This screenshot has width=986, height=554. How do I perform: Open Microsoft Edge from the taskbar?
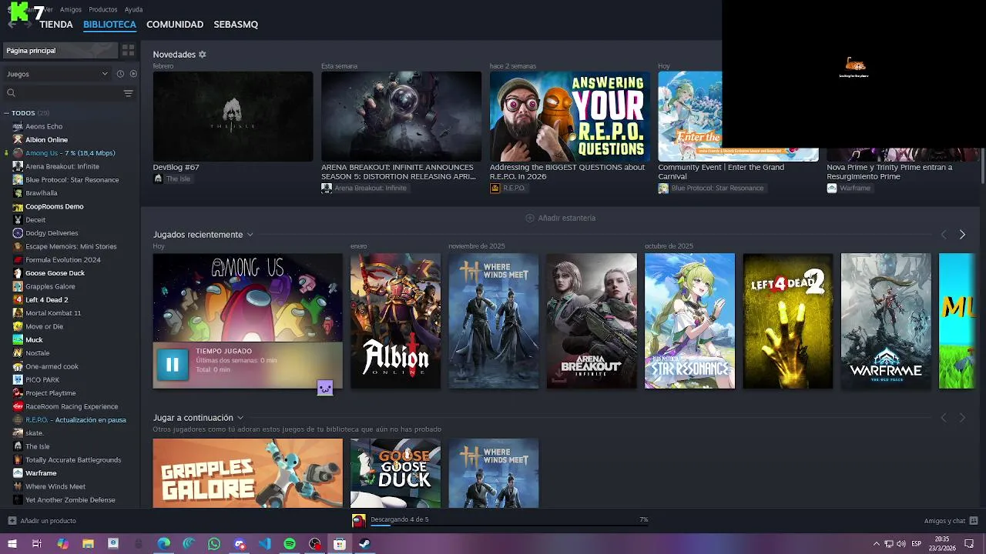(x=164, y=544)
